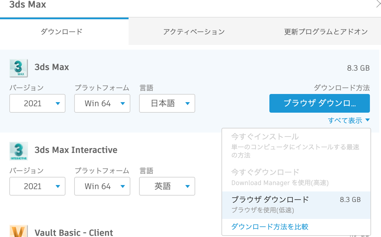
Task: Choose ブラウザ ダウンロード 8.3 GB option
Action: [x=296, y=205]
